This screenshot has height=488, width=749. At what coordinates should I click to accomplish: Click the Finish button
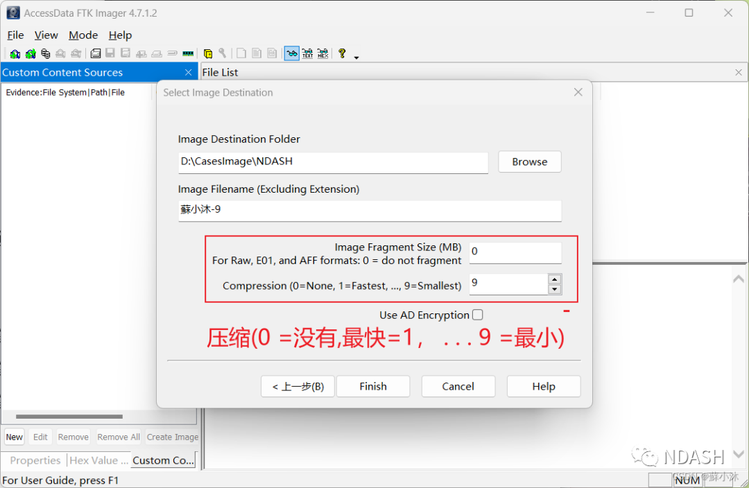click(373, 386)
